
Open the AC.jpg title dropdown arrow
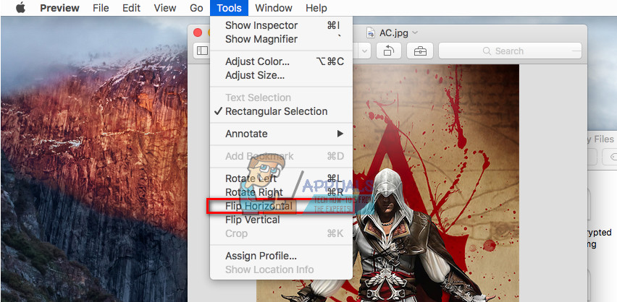coord(415,33)
